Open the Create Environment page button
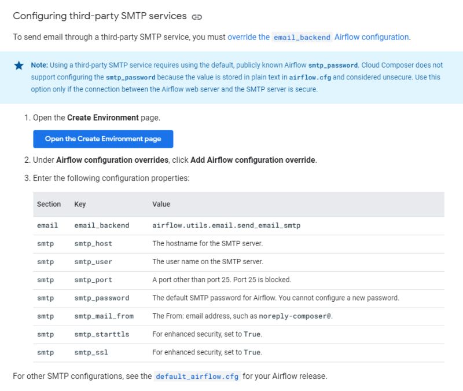The width and height of the screenshot is (463, 391). point(103,138)
